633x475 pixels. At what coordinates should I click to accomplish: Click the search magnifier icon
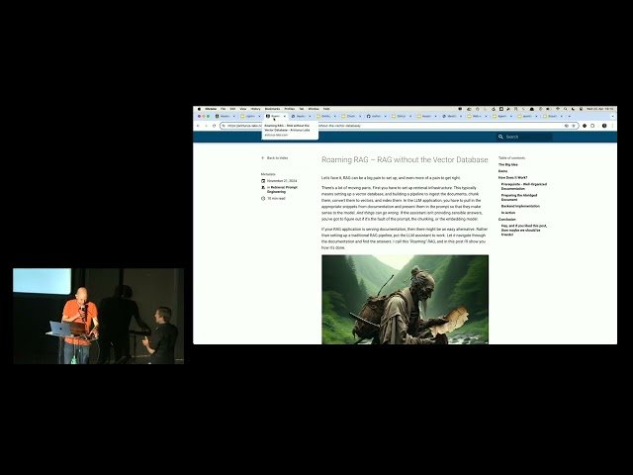[x=500, y=137]
